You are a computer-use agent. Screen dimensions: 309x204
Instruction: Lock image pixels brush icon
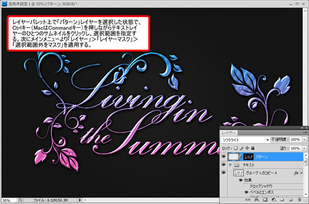241,148
